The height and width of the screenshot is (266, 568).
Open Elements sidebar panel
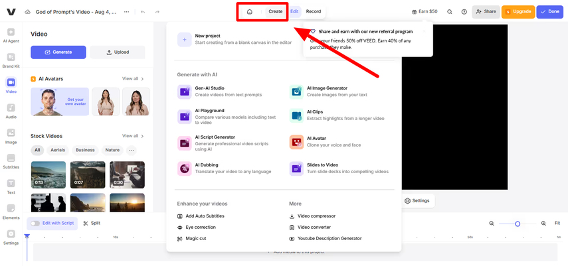11,212
